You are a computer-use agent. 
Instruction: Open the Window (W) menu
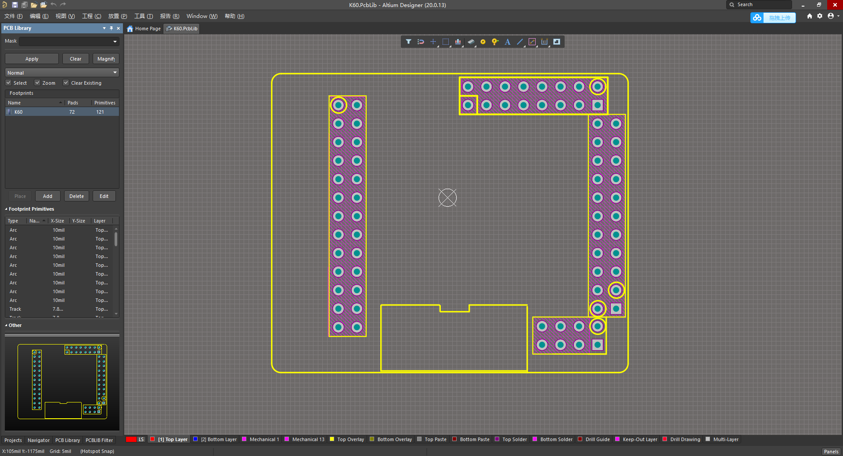202,16
